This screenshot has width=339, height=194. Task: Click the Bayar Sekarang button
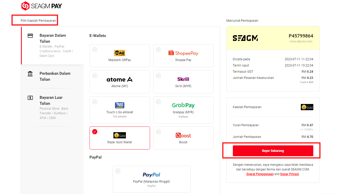[x=273, y=151]
